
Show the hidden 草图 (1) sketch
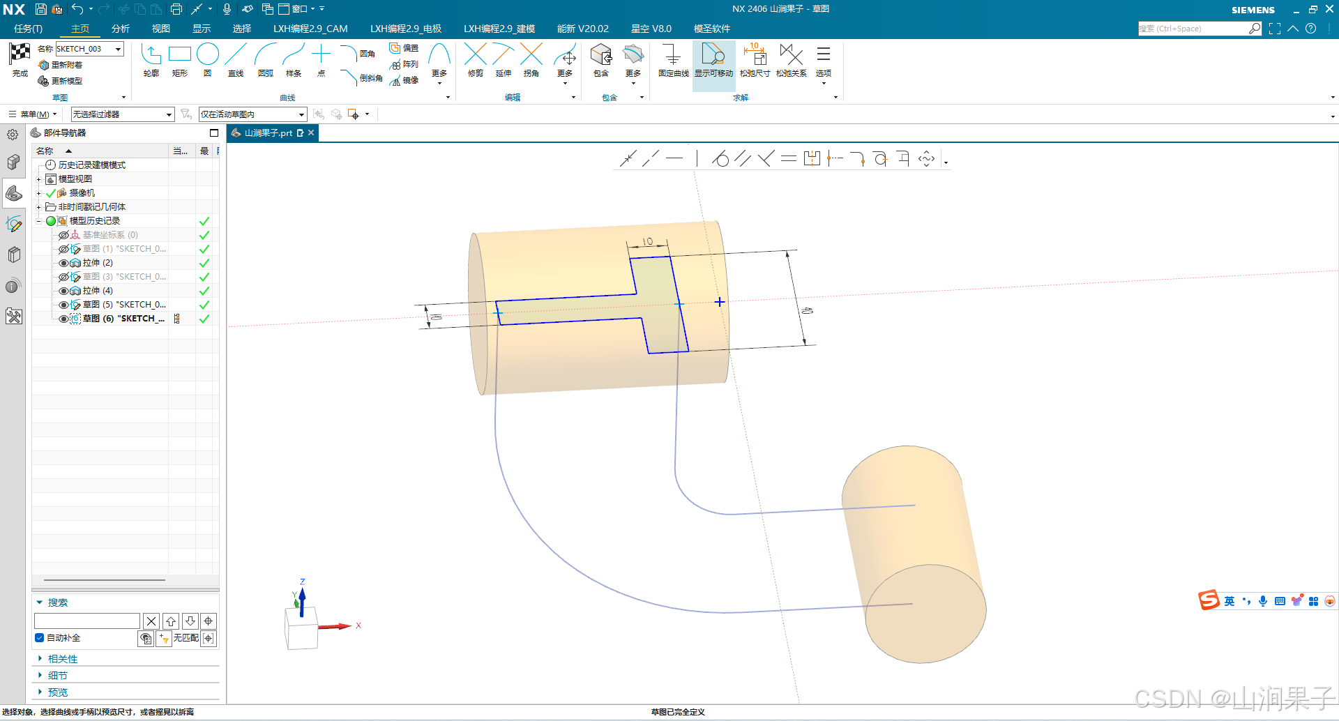tap(63, 249)
